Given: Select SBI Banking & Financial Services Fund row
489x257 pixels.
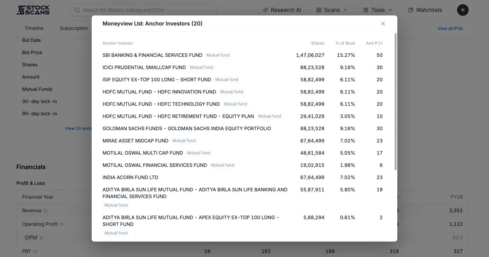Looking at the screenshot, I should tap(242, 55).
